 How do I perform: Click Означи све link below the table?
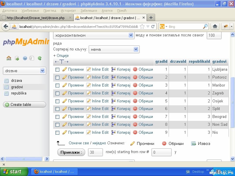point(79,143)
